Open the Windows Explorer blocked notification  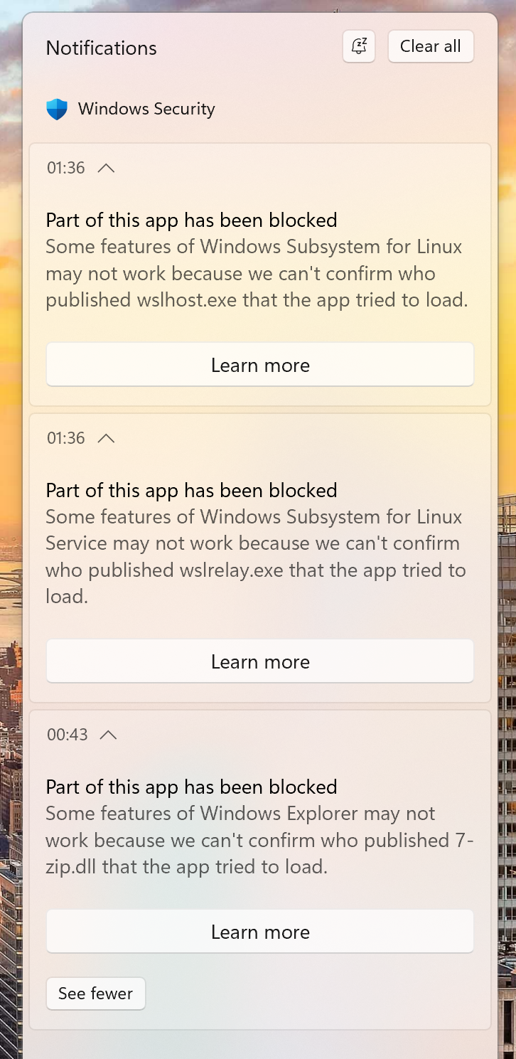coord(259,825)
